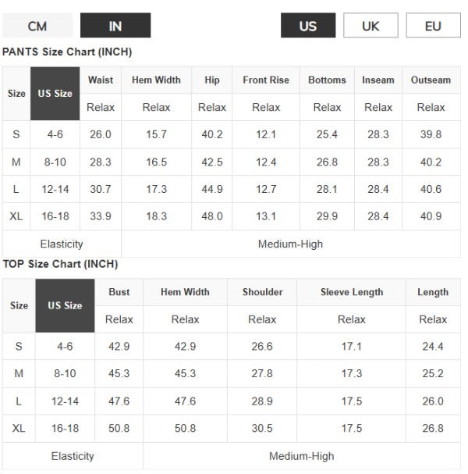Viewport: 468px width, 474px height.
Task: Switch units to CM
Action: pyautogui.click(x=37, y=26)
